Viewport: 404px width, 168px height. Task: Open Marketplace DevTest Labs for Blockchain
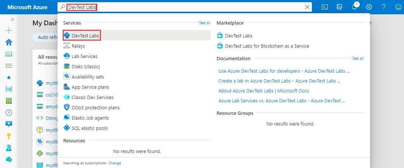[x=267, y=46]
